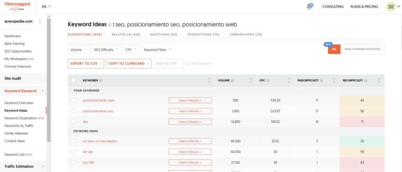Click the info icon beside Paid Difficulty header

pos(322,81)
